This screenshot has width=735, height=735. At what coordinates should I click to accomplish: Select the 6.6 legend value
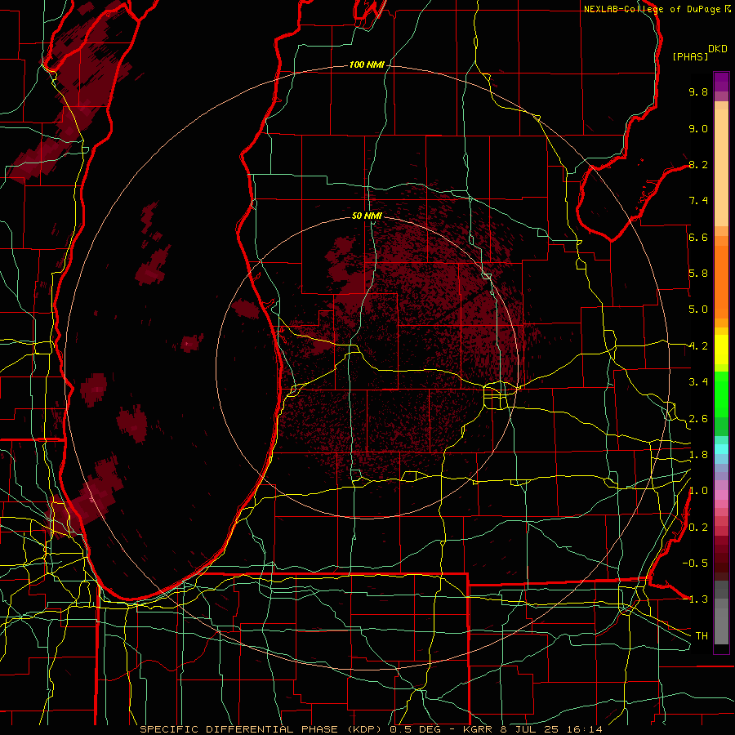click(x=698, y=237)
